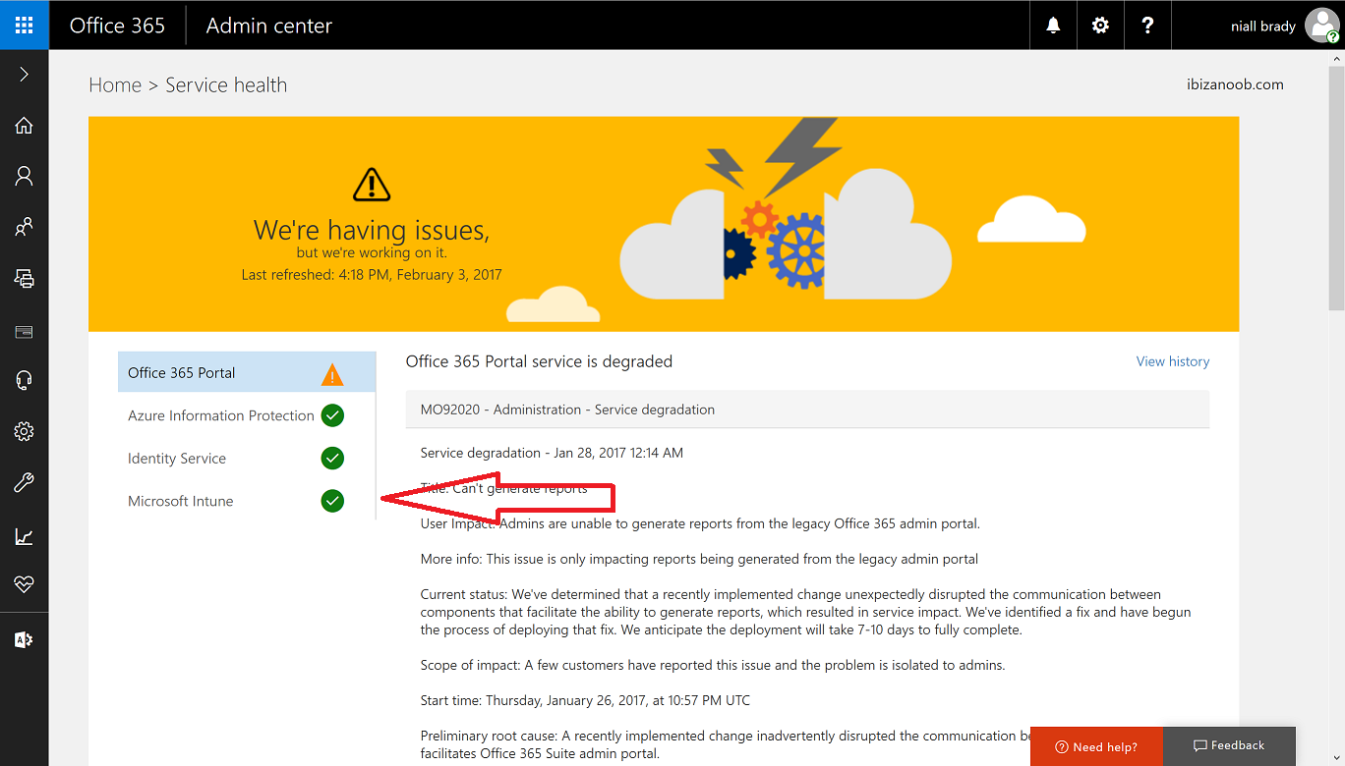Click the warning triangle in the banner

[x=372, y=184]
